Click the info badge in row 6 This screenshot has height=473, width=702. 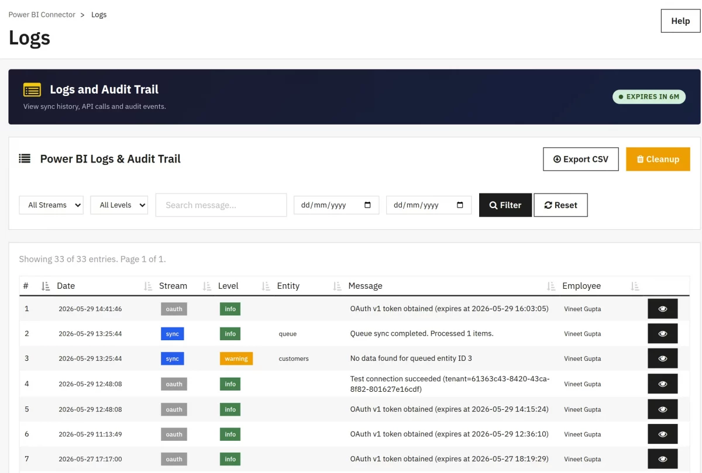[x=230, y=434]
